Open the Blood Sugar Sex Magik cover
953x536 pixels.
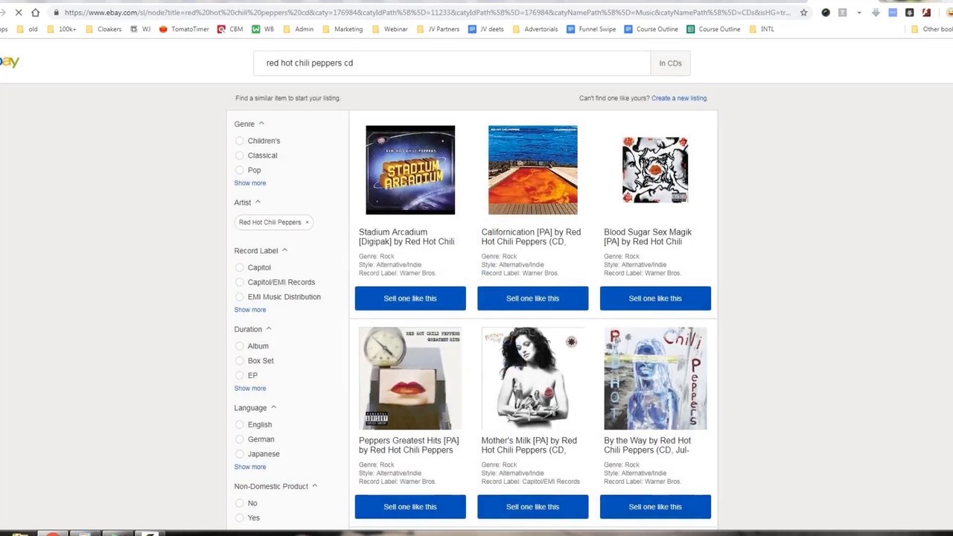click(655, 170)
